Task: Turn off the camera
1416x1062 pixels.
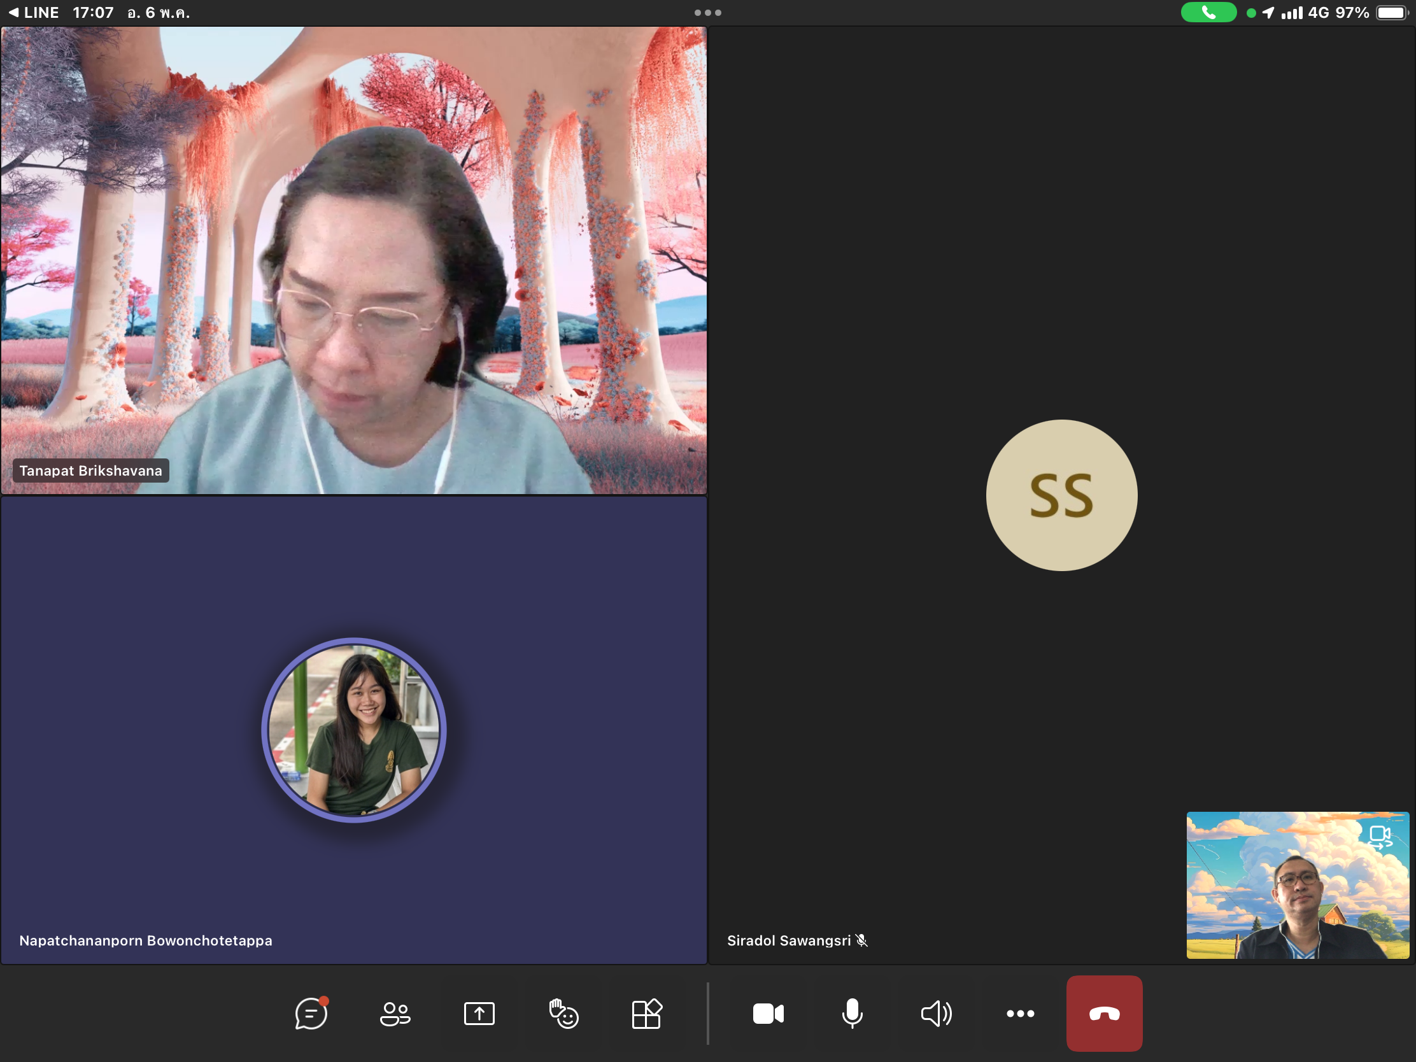Action: (x=768, y=1014)
